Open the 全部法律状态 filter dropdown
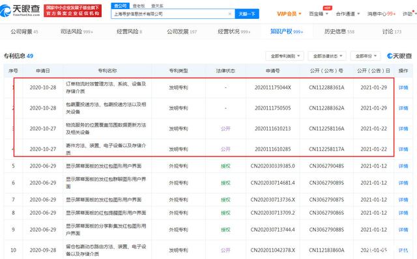The image size is (417, 259). 327,56
